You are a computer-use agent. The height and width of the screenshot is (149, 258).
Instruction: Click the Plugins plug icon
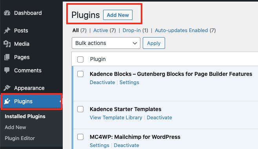7,101
